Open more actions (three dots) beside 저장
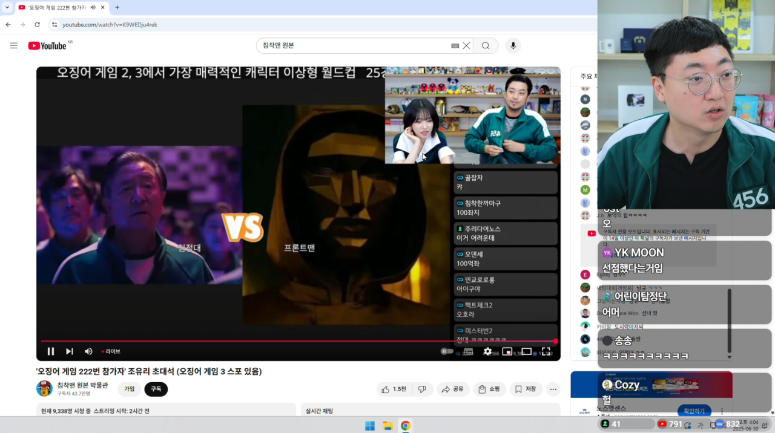Viewport: 775px width, 433px height. pyautogui.click(x=553, y=389)
